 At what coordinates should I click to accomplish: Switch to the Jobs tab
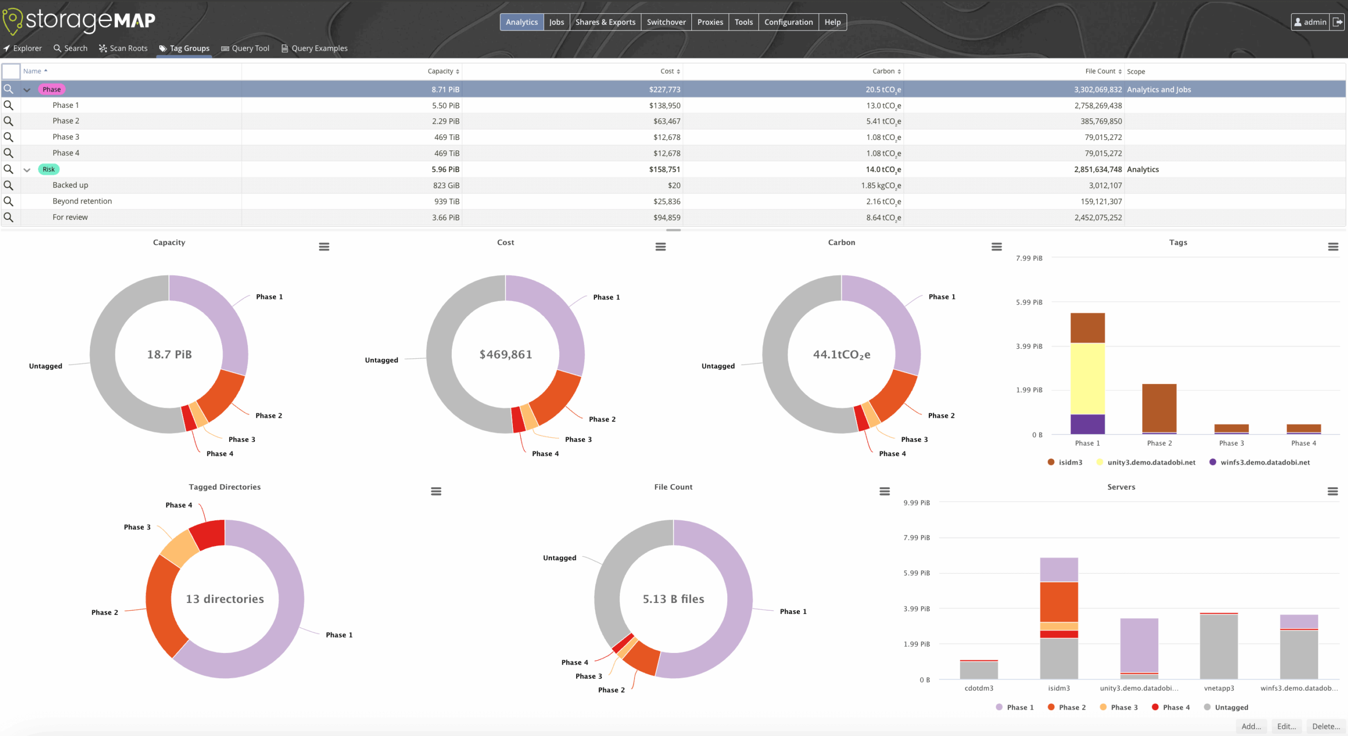pos(556,22)
